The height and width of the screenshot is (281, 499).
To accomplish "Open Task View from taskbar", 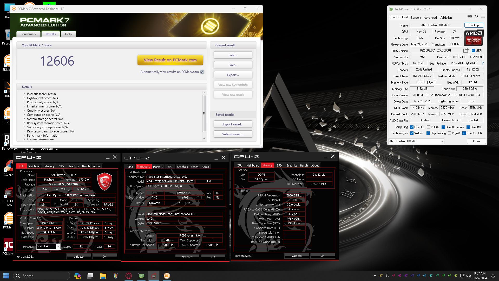I will (x=90, y=276).
